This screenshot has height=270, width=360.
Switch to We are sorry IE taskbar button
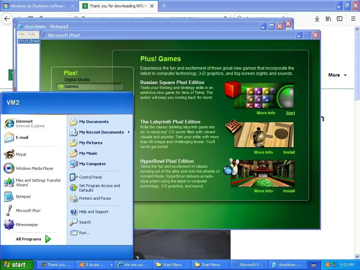coord(133,265)
